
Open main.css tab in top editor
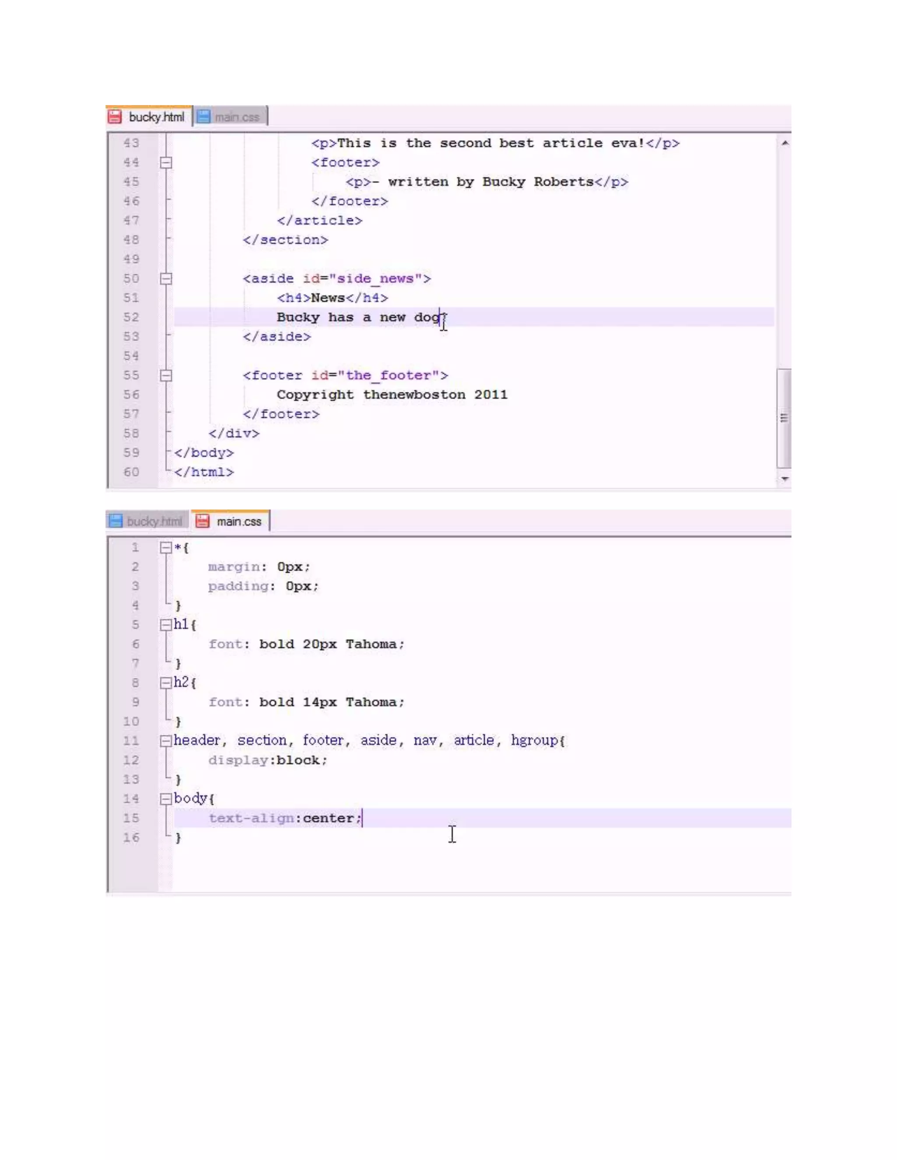(x=231, y=117)
